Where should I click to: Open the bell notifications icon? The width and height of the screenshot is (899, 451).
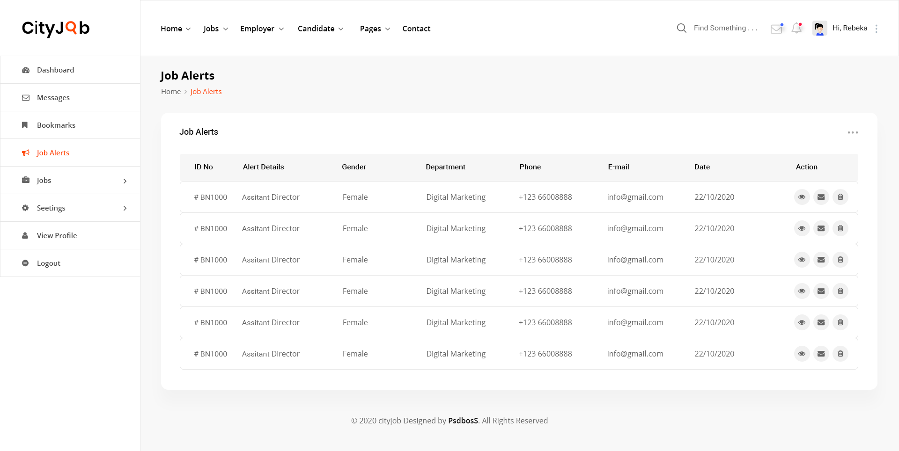pyautogui.click(x=796, y=29)
